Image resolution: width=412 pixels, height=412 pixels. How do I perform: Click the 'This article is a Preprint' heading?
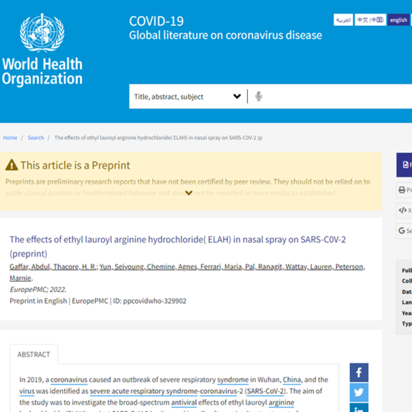75,165
